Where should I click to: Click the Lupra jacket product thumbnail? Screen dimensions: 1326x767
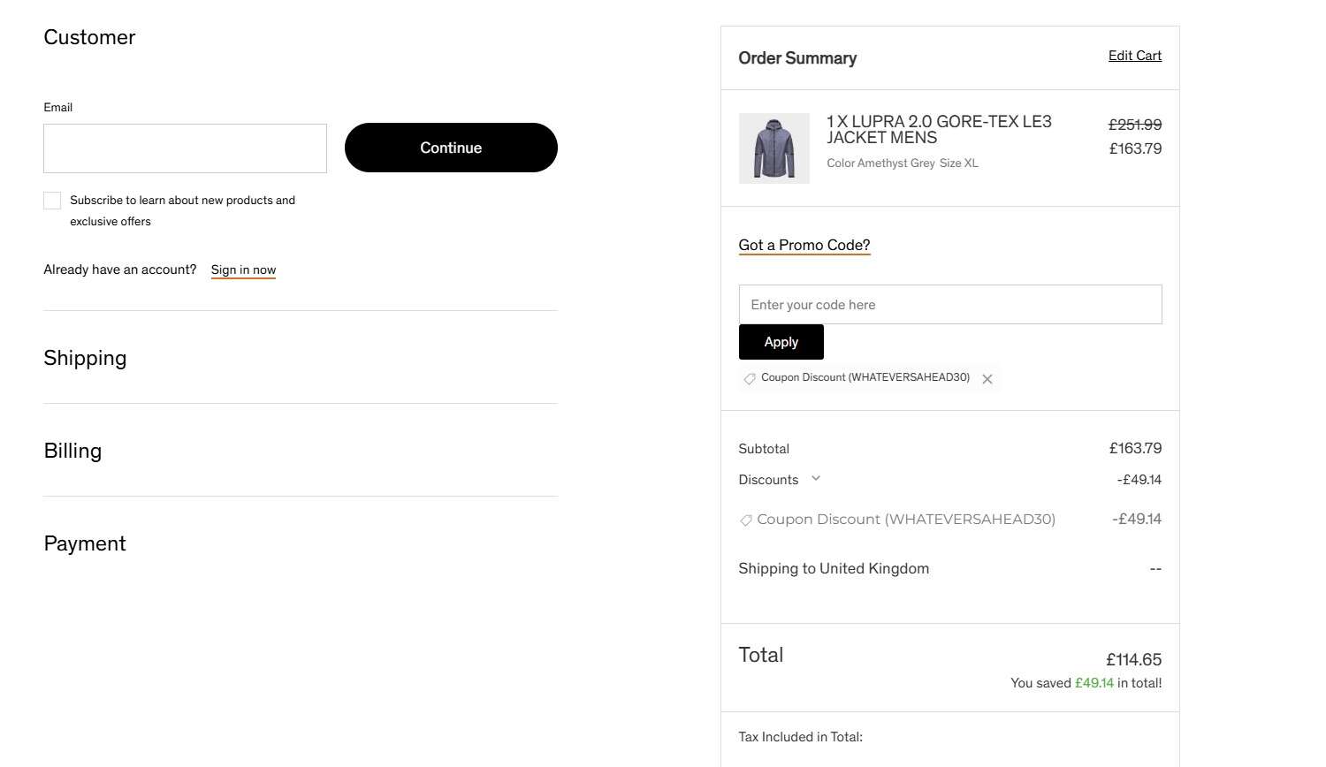(x=773, y=148)
